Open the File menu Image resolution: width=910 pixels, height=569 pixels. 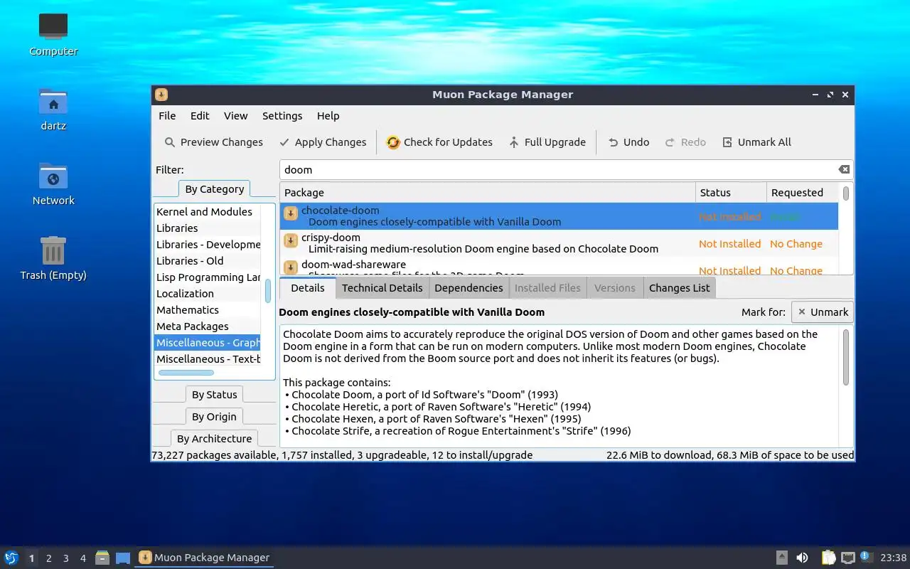click(x=167, y=116)
